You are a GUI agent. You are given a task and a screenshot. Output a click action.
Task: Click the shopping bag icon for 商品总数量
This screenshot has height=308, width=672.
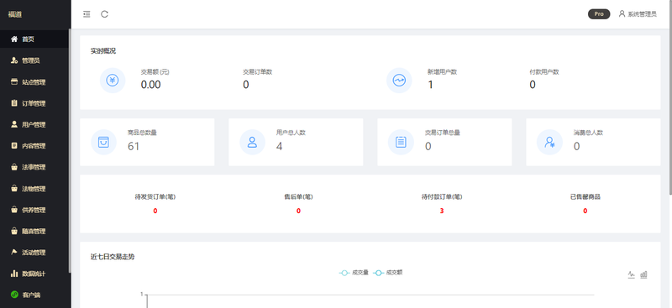(x=103, y=142)
